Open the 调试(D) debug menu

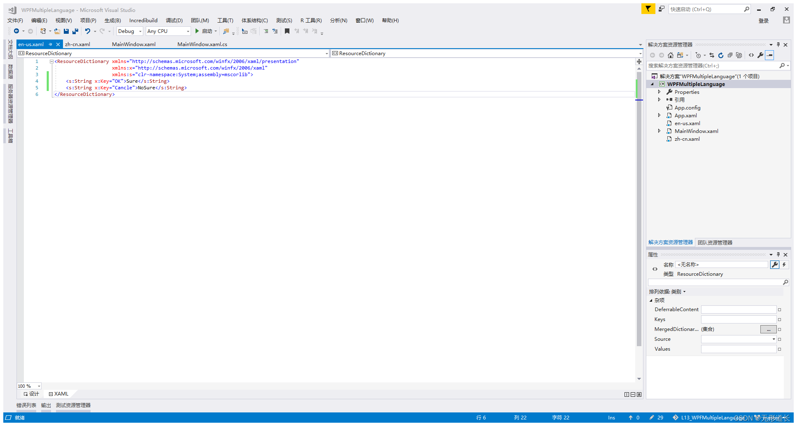[174, 20]
